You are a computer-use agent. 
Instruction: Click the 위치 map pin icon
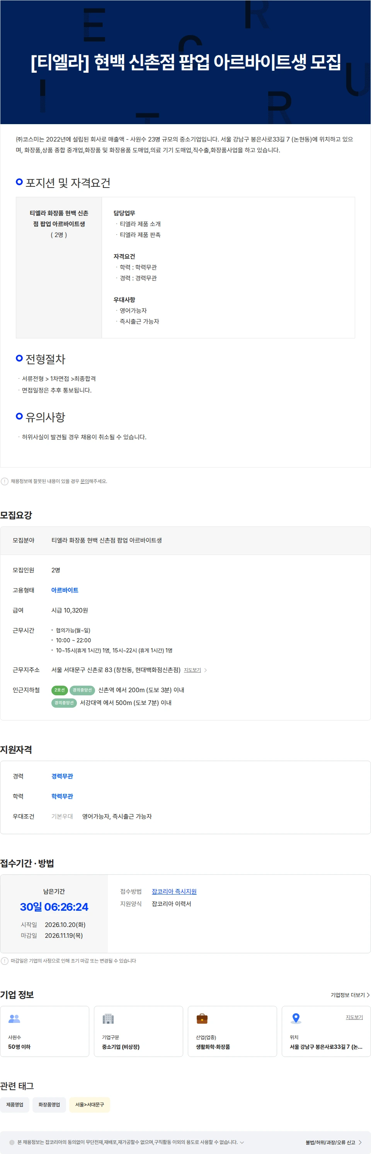pos(296,1018)
